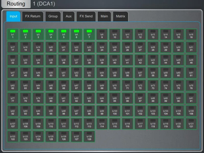
Task: Toggle input Ip99
Action: 102,111
